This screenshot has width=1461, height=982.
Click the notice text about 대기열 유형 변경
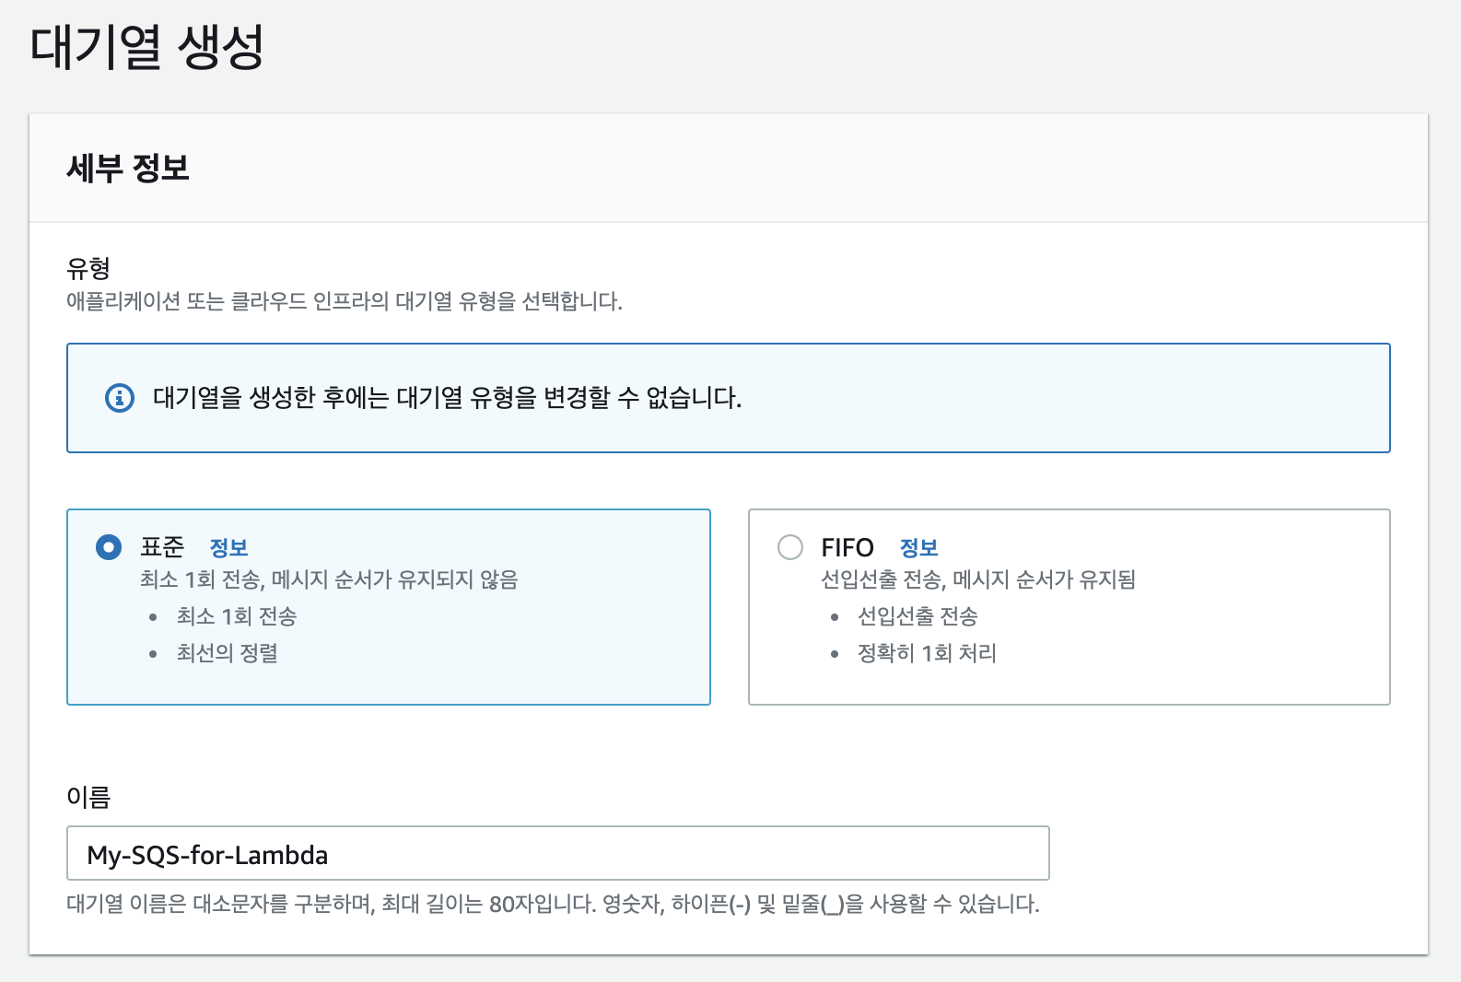pos(448,398)
